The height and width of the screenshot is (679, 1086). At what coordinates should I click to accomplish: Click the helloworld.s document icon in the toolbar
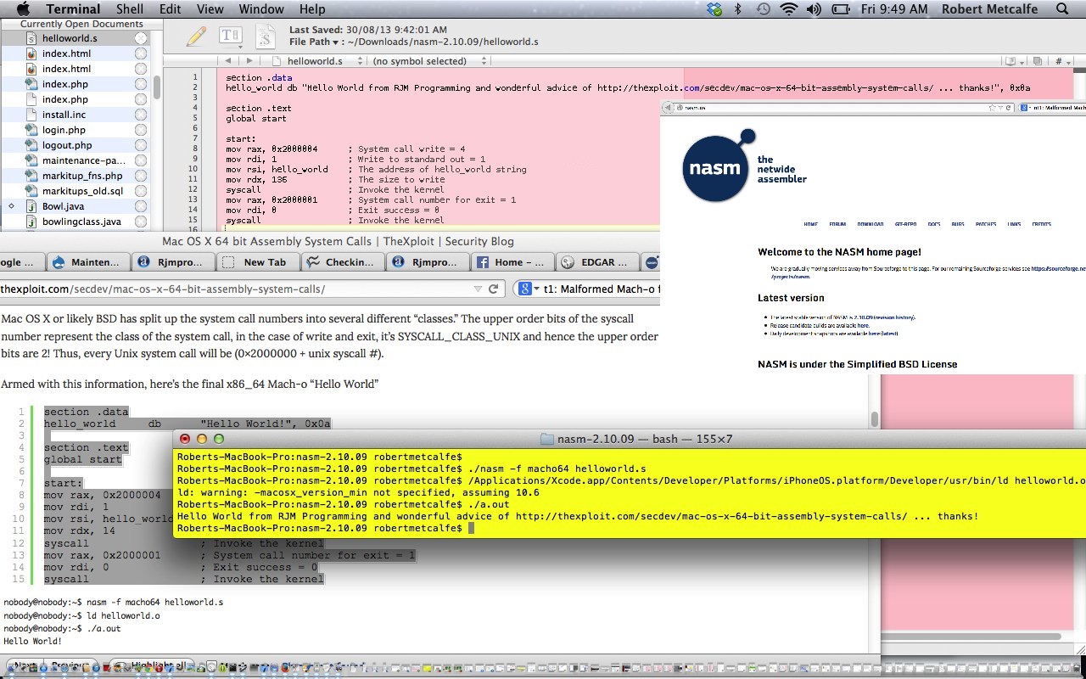point(266,36)
